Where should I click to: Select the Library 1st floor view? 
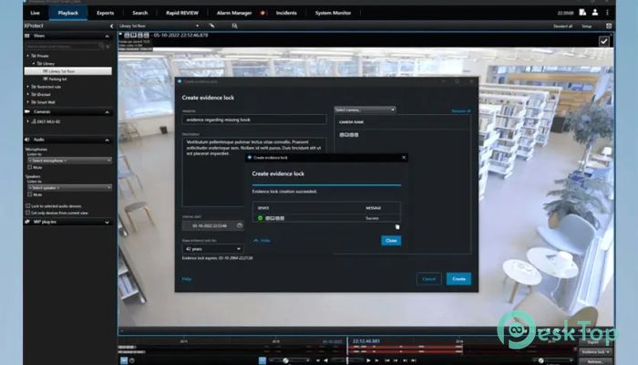click(68, 71)
